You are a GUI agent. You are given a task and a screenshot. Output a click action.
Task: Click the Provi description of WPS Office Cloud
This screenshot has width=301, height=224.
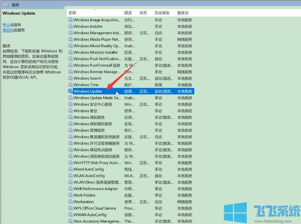point(130,208)
